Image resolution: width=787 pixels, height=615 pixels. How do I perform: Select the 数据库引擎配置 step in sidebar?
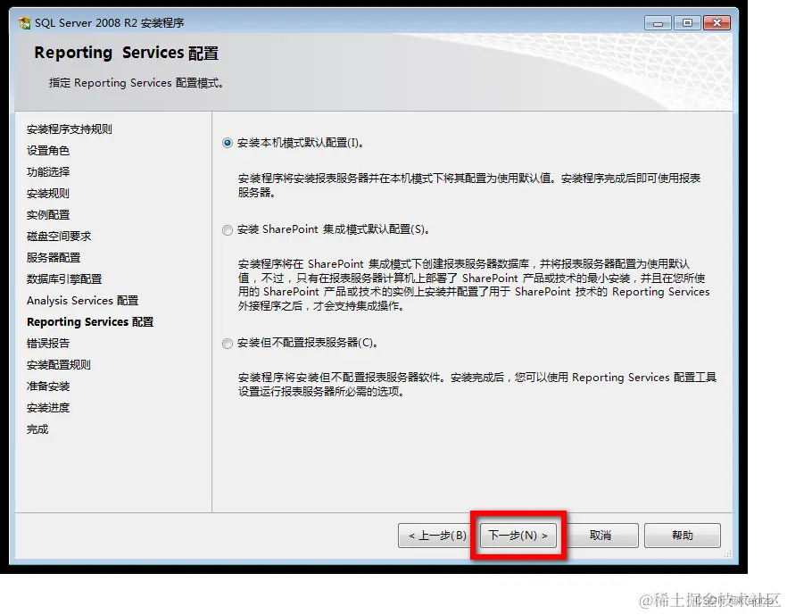[x=64, y=279]
